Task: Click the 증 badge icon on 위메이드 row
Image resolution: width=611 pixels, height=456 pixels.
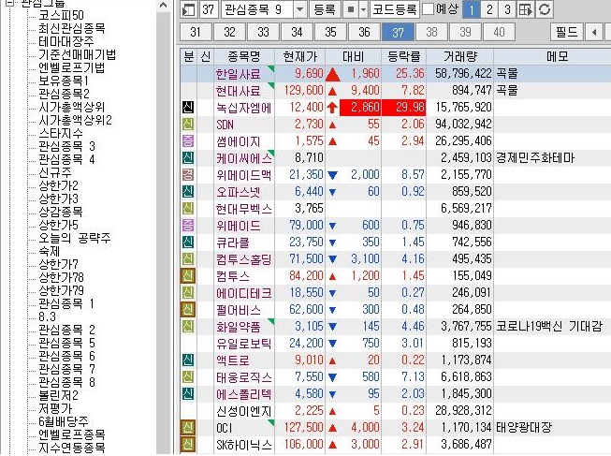Action: 188,225
